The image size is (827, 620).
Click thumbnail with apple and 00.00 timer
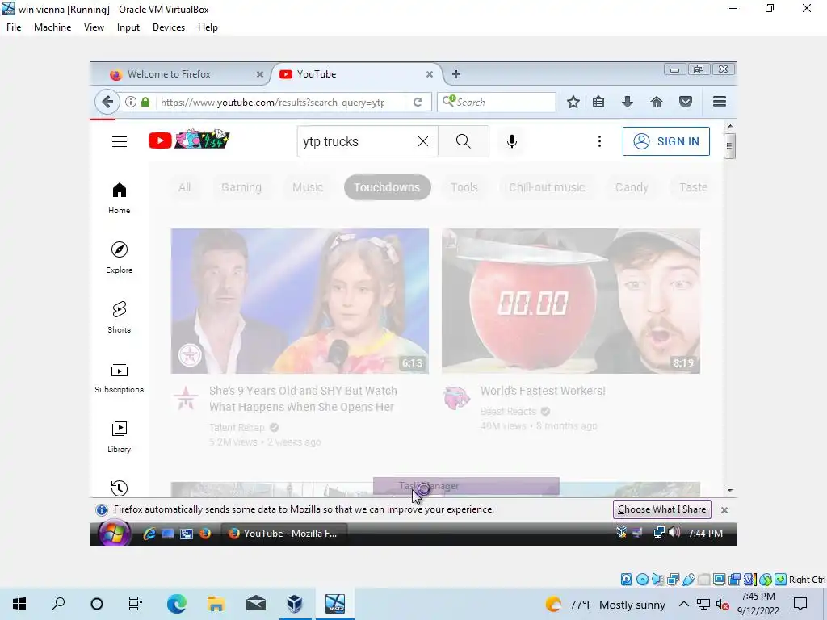pyautogui.click(x=571, y=301)
